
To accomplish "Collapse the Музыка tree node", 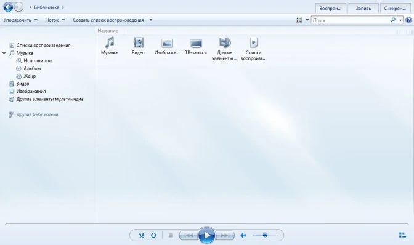I will point(4,53).
